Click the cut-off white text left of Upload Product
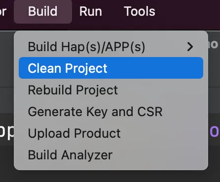This screenshot has width=220, height=182. click(x=7, y=132)
